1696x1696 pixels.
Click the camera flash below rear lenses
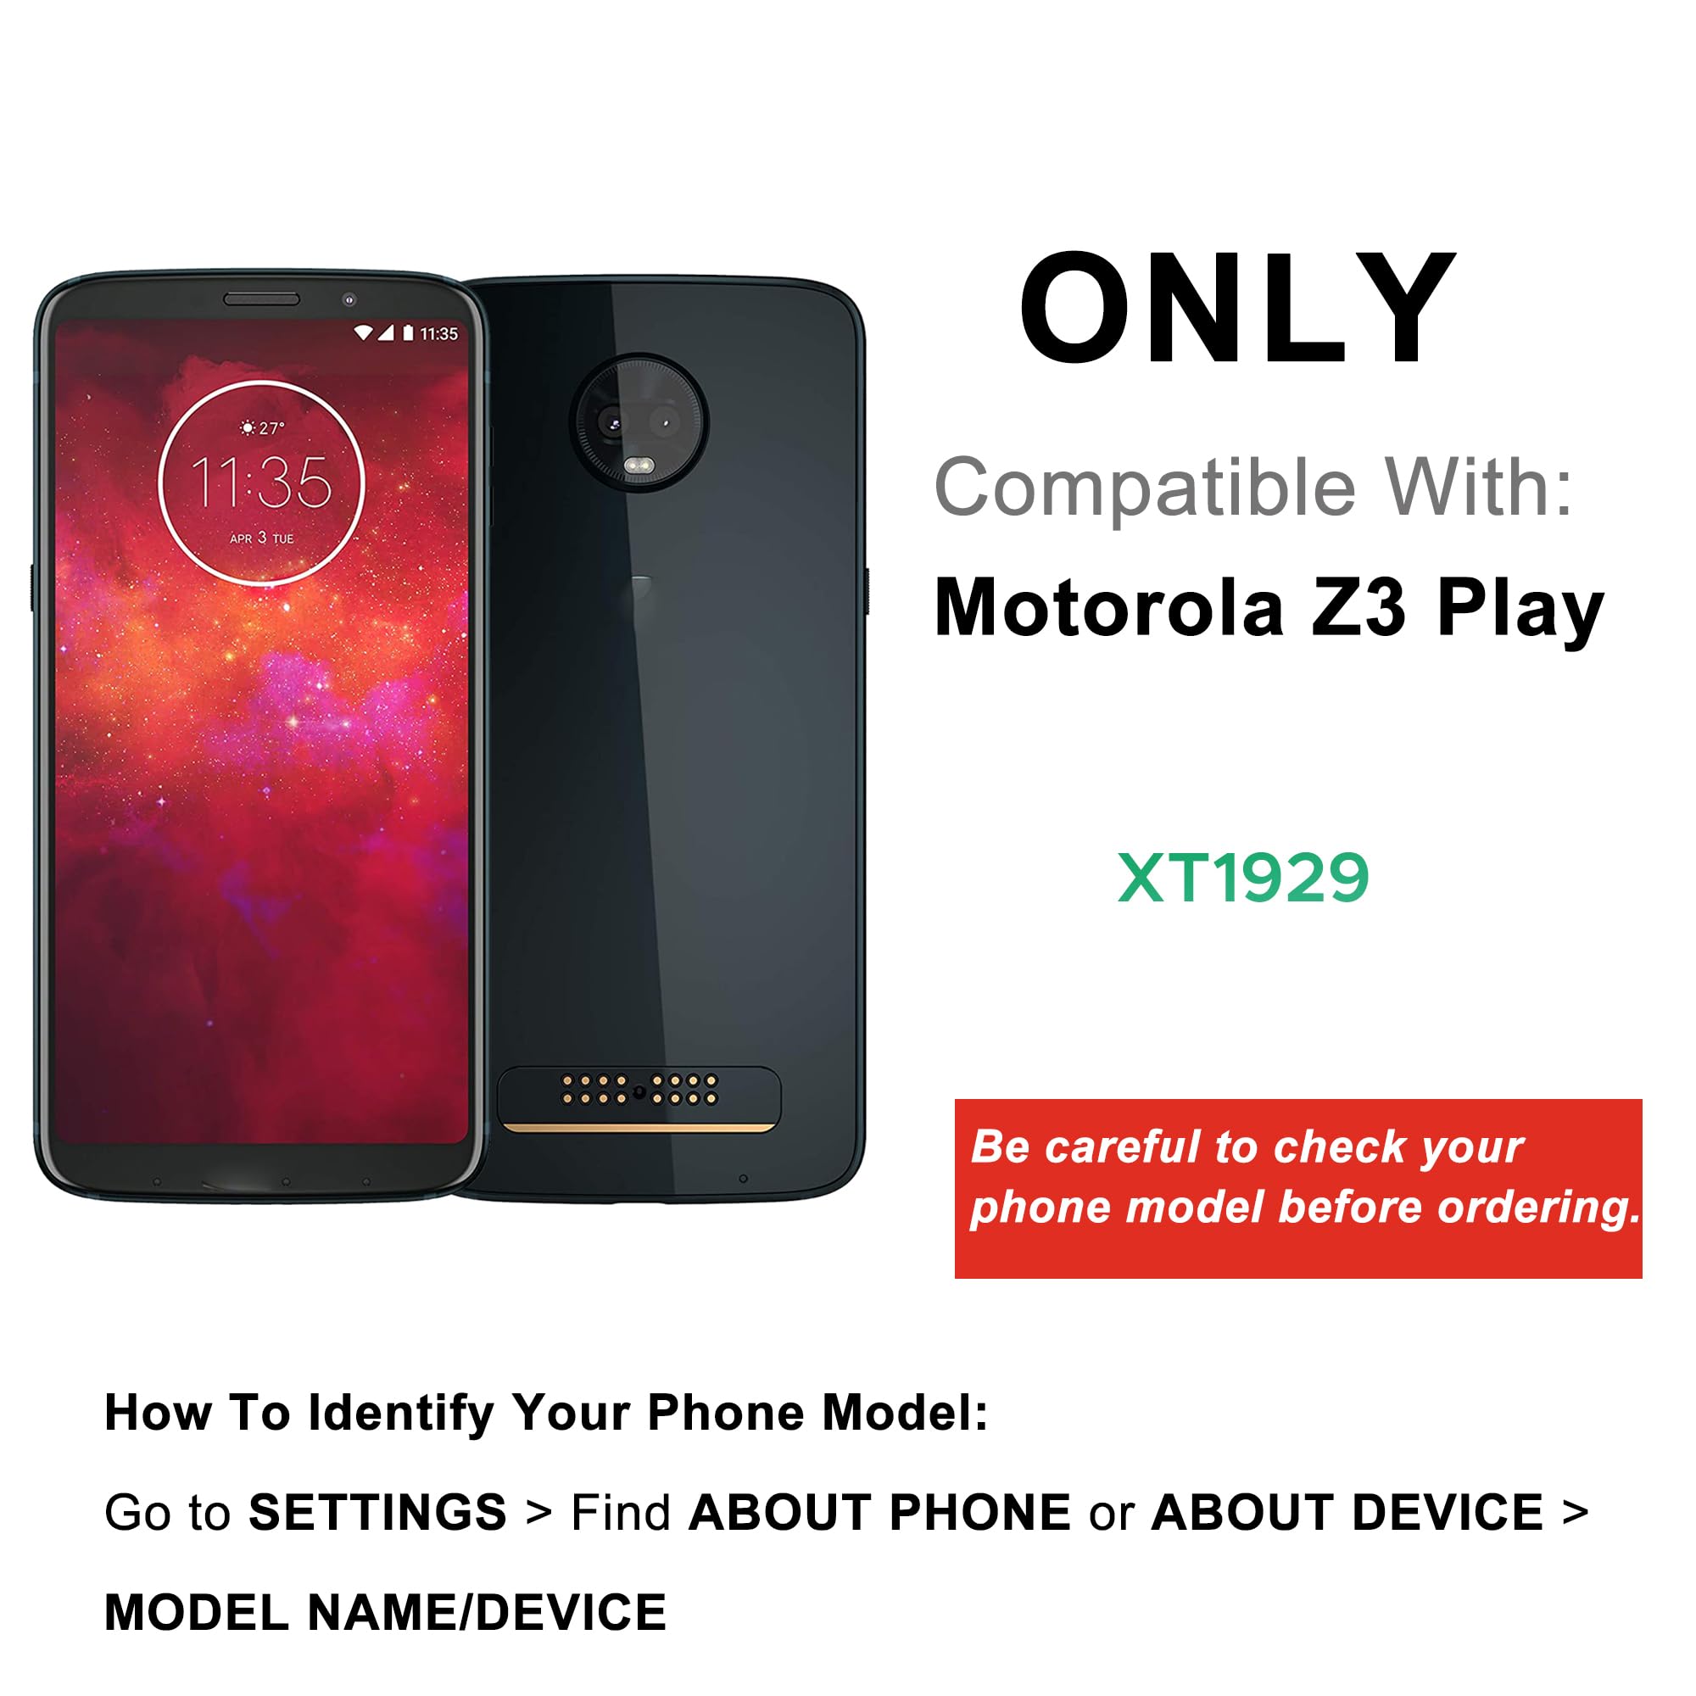pyautogui.click(x=639, y=465)
